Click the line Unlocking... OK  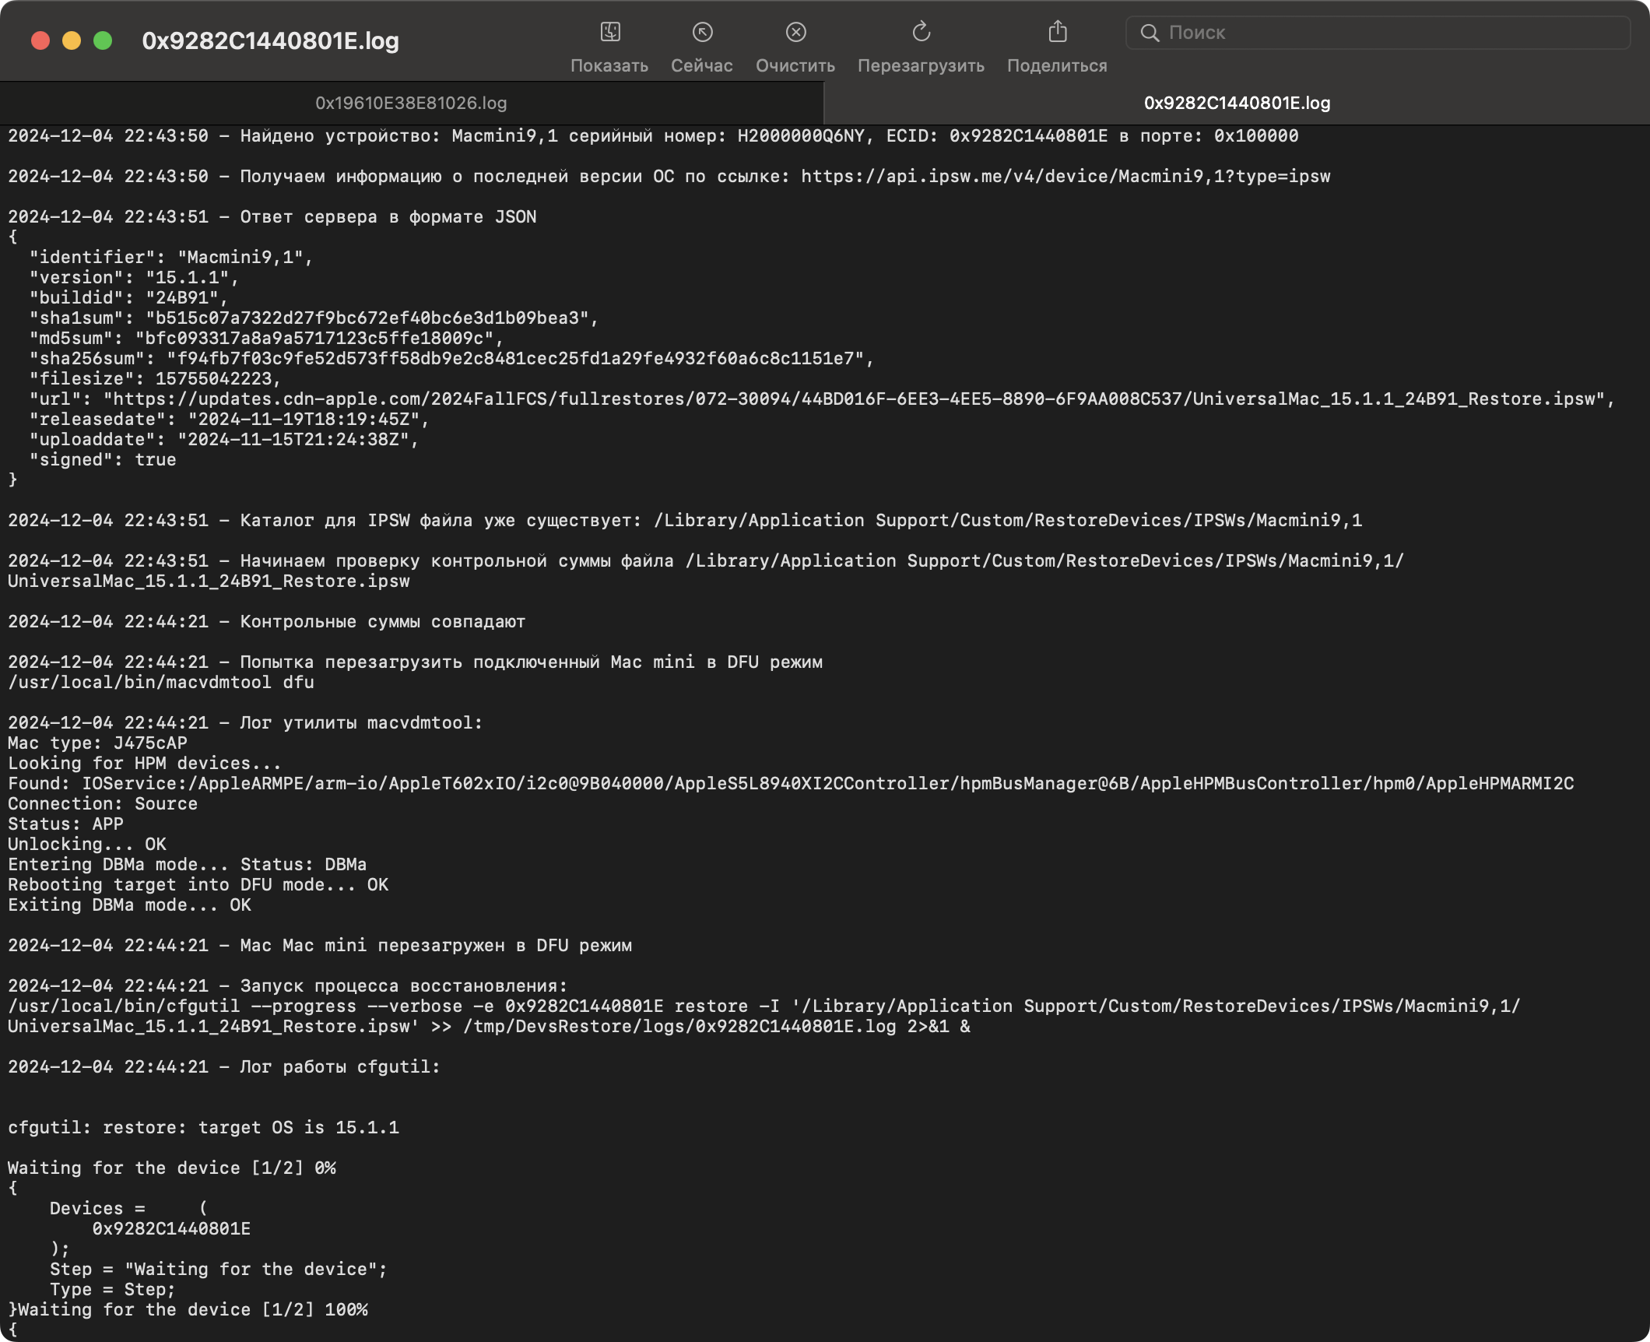pyautogui.click(x=87, y=845)
